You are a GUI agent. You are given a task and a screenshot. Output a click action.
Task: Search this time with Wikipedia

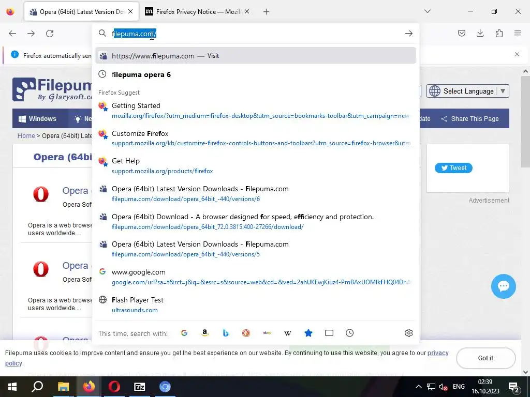tap(288, 333)
